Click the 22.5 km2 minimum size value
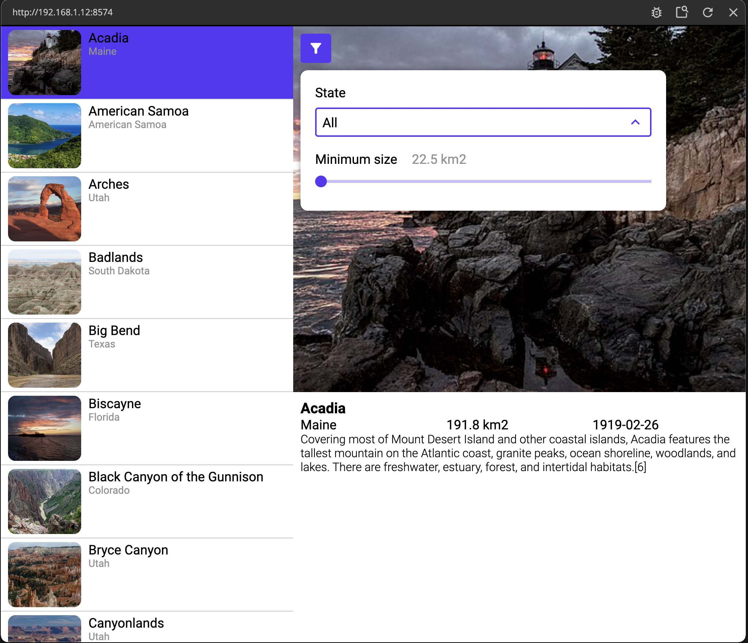Screen dimensions: 748x643 coord(439,159)
